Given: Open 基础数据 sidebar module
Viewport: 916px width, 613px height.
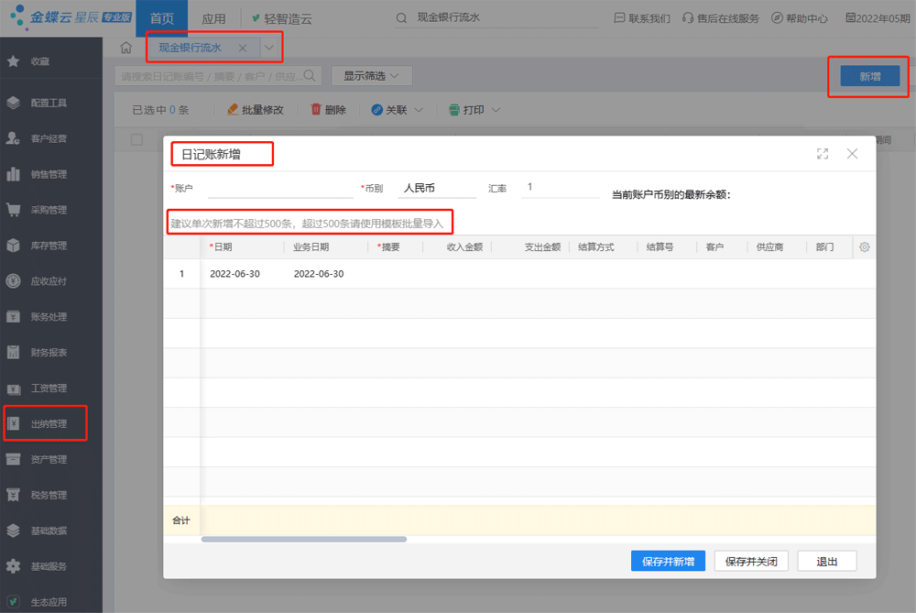Looking at the screenshot, I should click(38, 531).
